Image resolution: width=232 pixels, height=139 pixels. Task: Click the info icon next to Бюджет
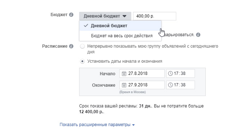pos(71,15)
